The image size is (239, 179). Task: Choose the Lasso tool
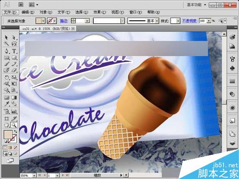coord(14,44)
